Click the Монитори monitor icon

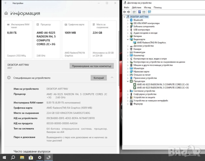pos(131,68)
